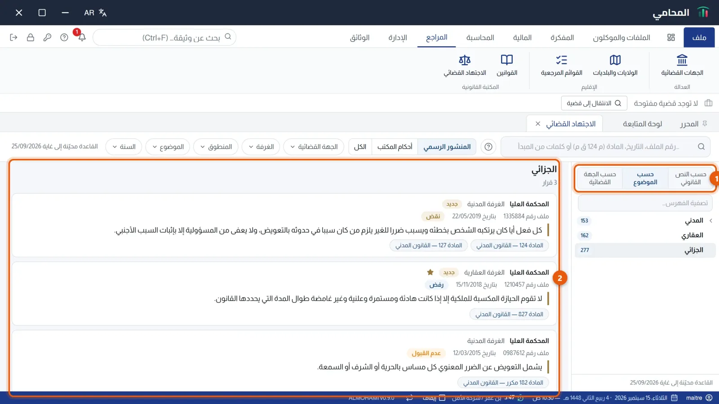Open القوانين book icon
Viewport: 719px width, 404px height.
(507, 66)
